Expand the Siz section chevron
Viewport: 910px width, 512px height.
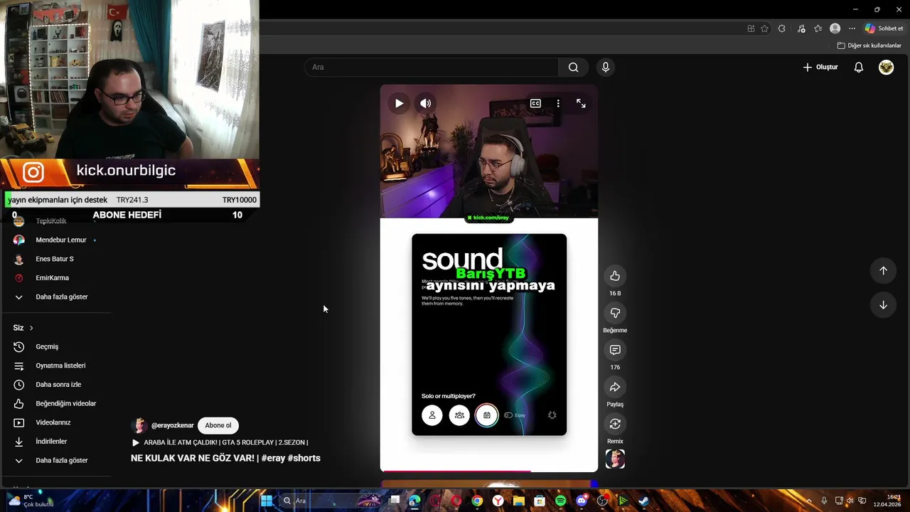coord(31,328)
